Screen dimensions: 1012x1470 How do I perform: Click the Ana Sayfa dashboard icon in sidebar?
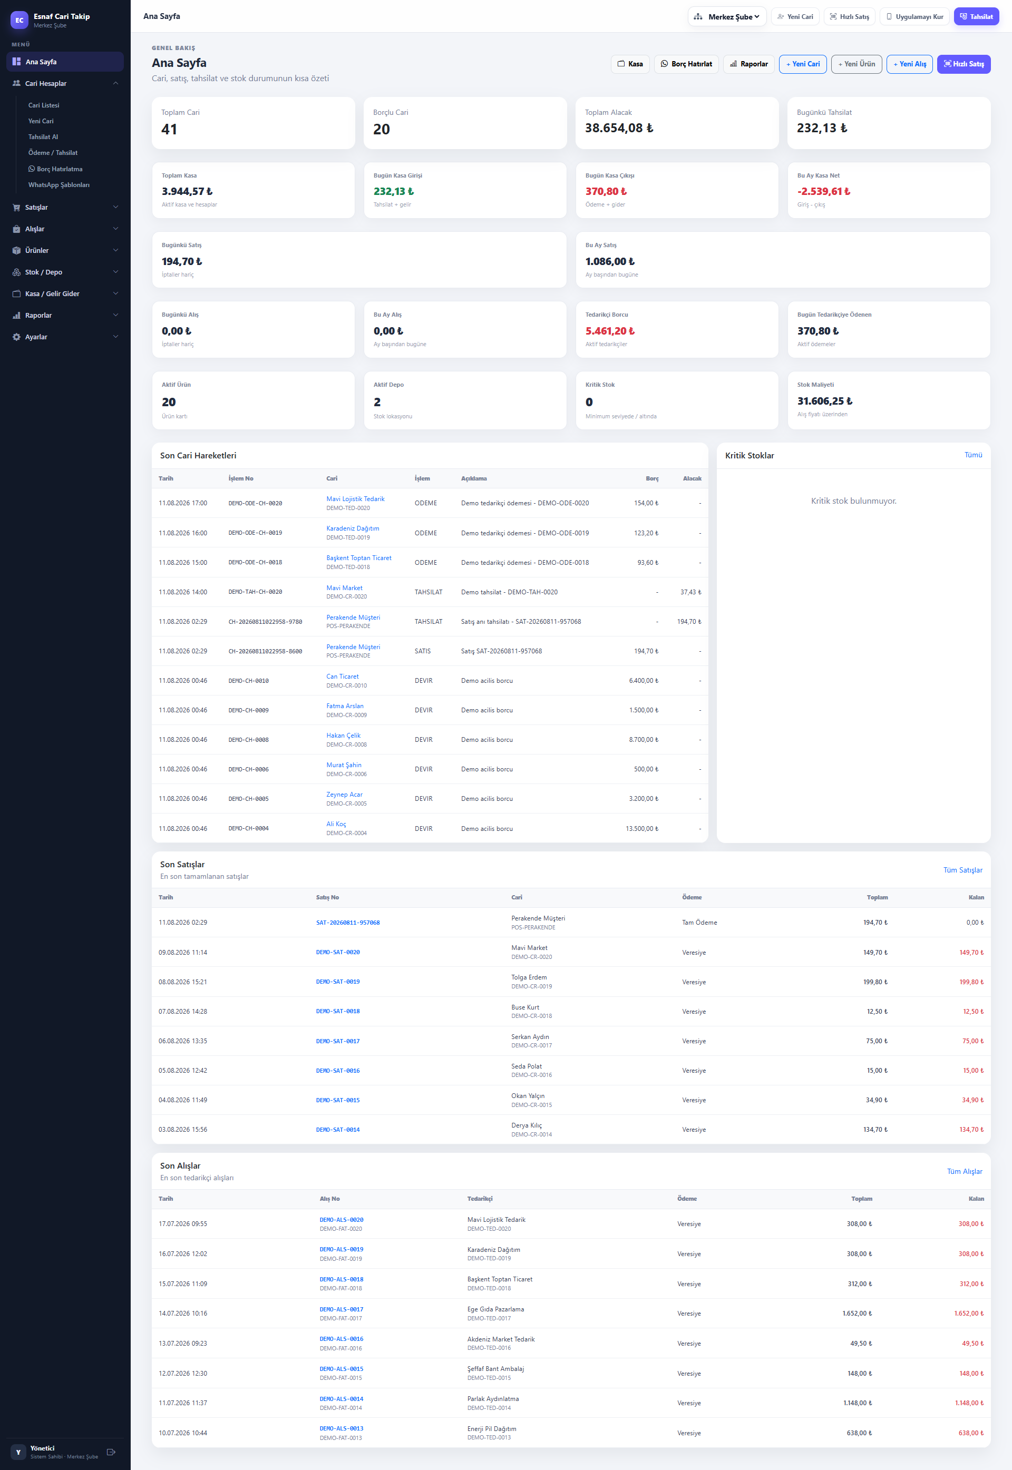click(x=16, y=62)
